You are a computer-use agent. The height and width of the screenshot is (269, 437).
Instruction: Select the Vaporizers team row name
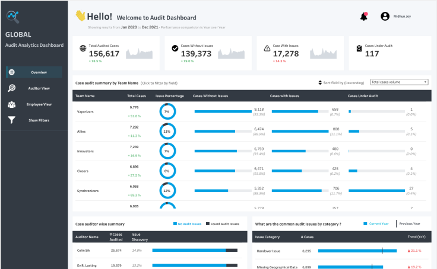(85, 111)
